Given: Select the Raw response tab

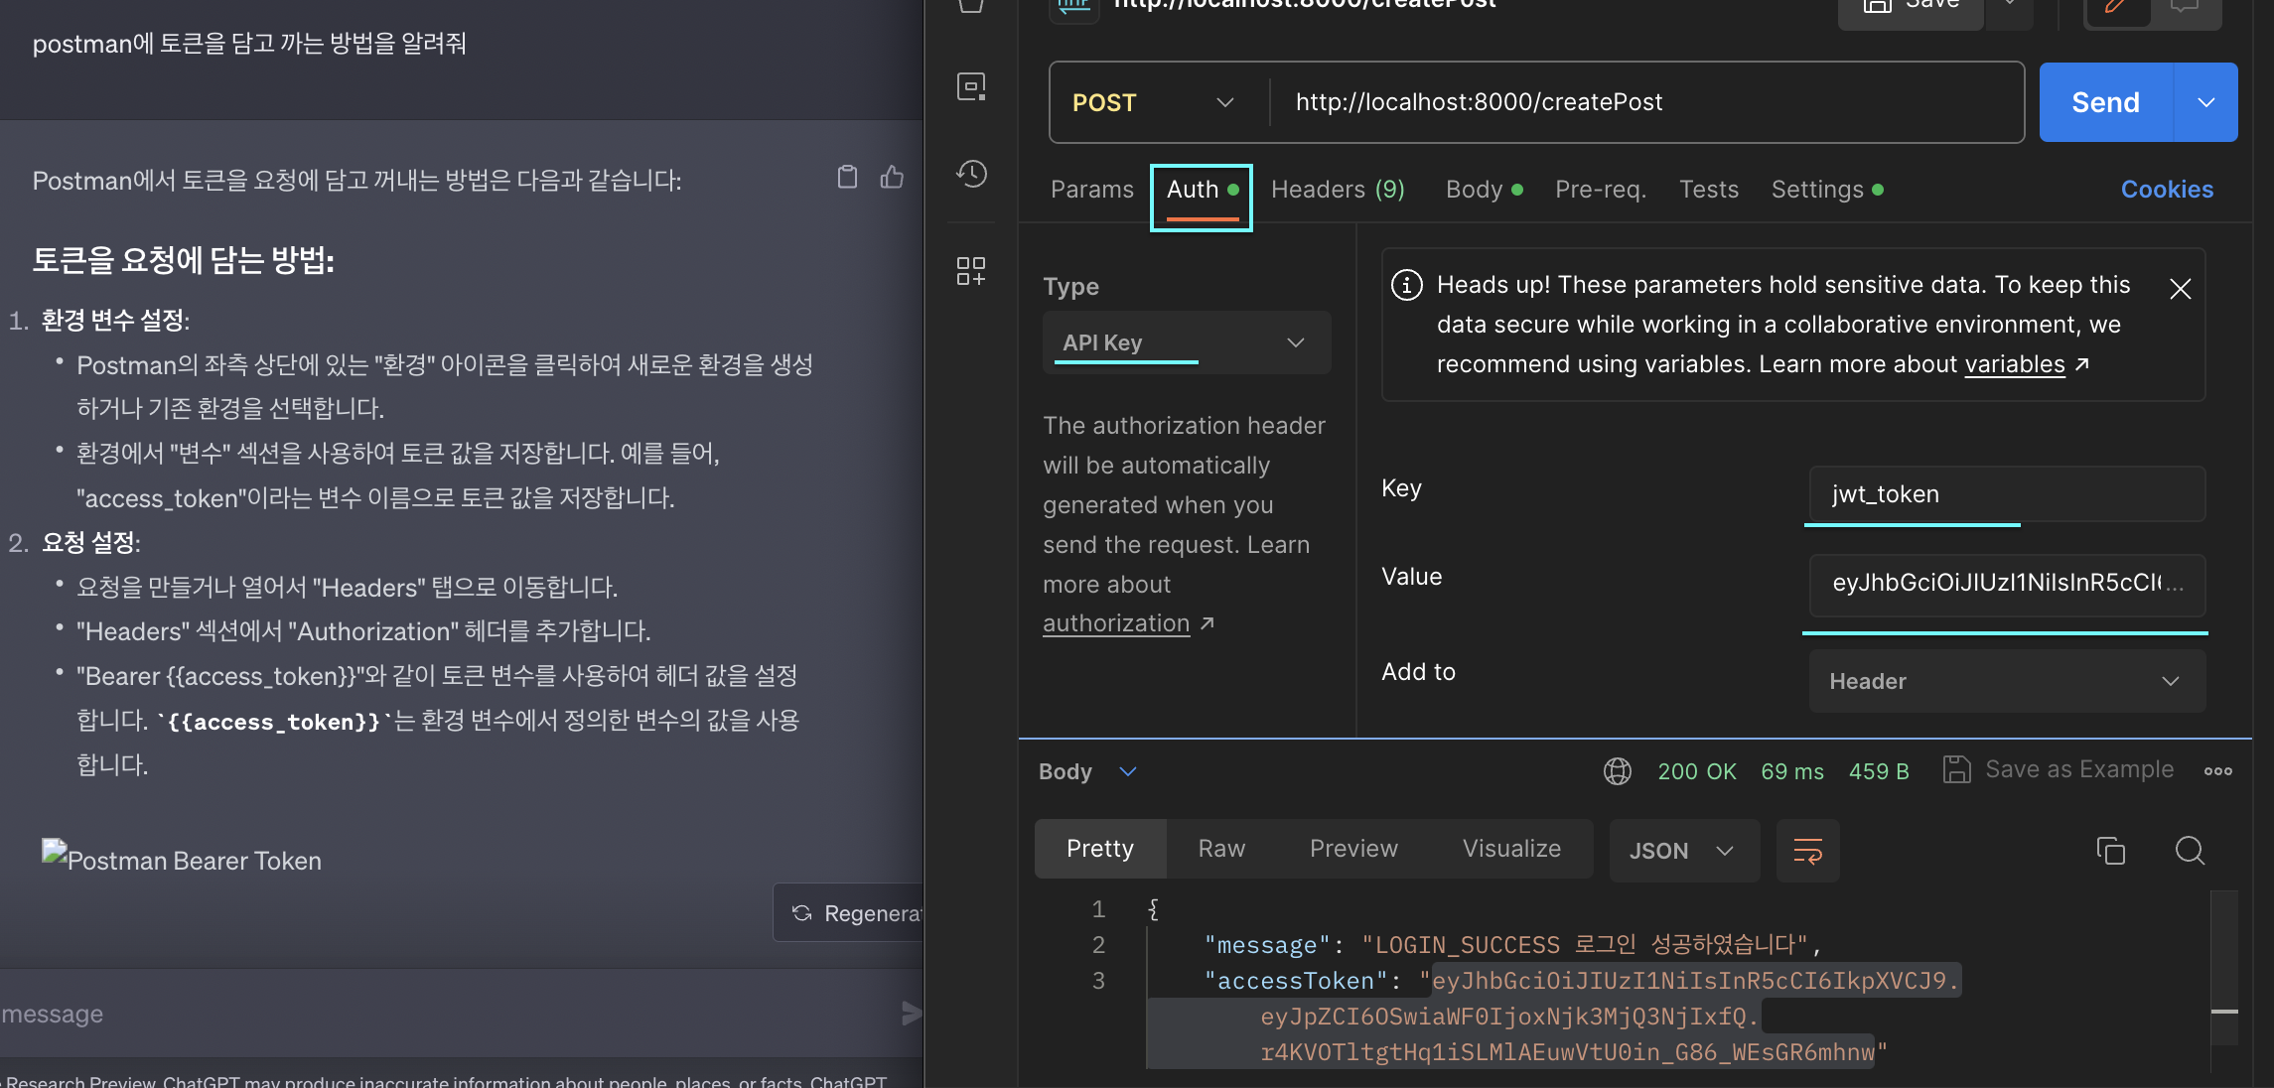Looking at the screenshot, I should pos(1221,849).
